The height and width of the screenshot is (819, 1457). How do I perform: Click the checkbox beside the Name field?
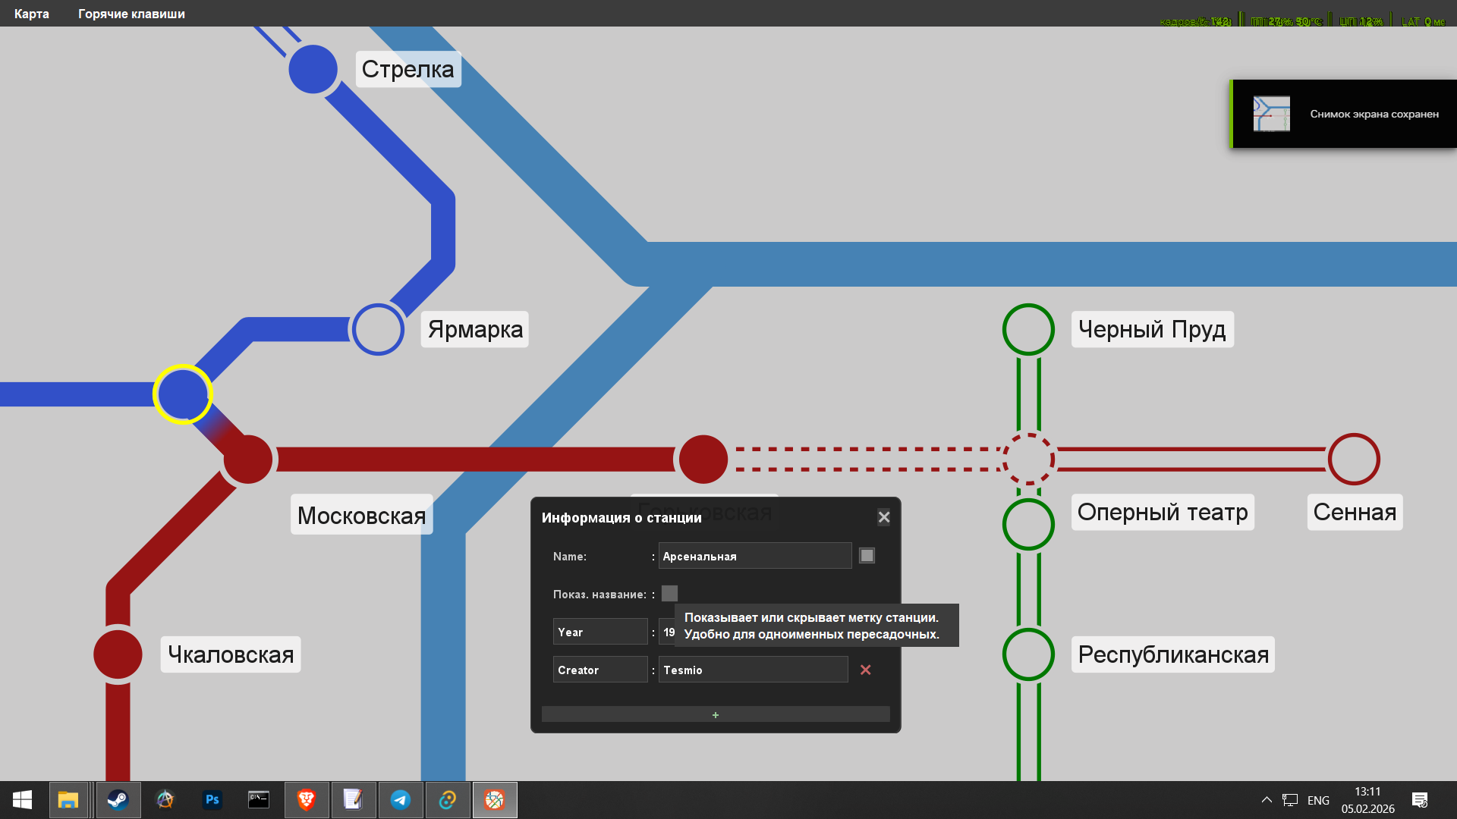point(867,556)
